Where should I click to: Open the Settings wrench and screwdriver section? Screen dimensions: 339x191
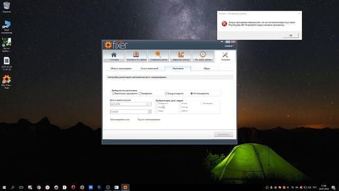pyautogui.click(x=225, y=56)
